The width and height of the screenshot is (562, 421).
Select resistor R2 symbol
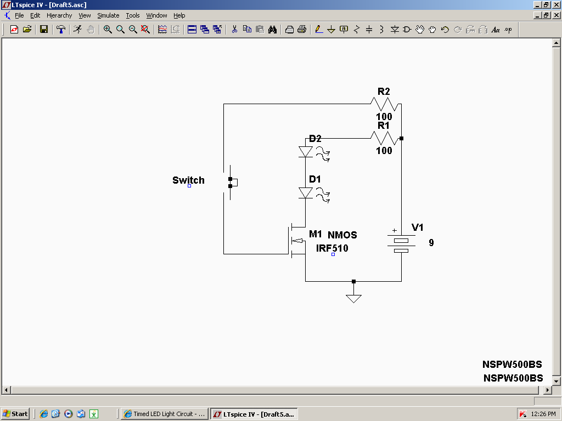click(x=384, y=104)
